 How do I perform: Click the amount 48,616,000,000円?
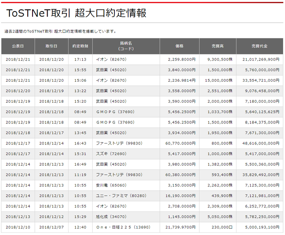tap(261, 143)
